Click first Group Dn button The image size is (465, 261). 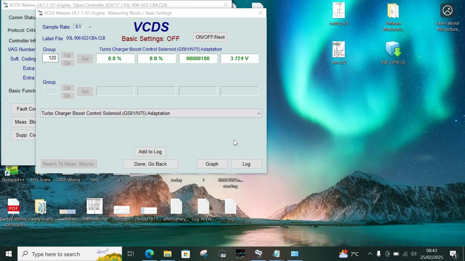(67, 63)
